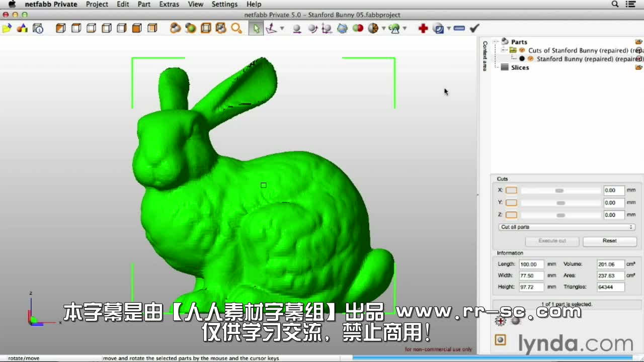Viewport: 644px width, 362px height.
Task: Open the platform info icon
Action: (x=38, y=28)
